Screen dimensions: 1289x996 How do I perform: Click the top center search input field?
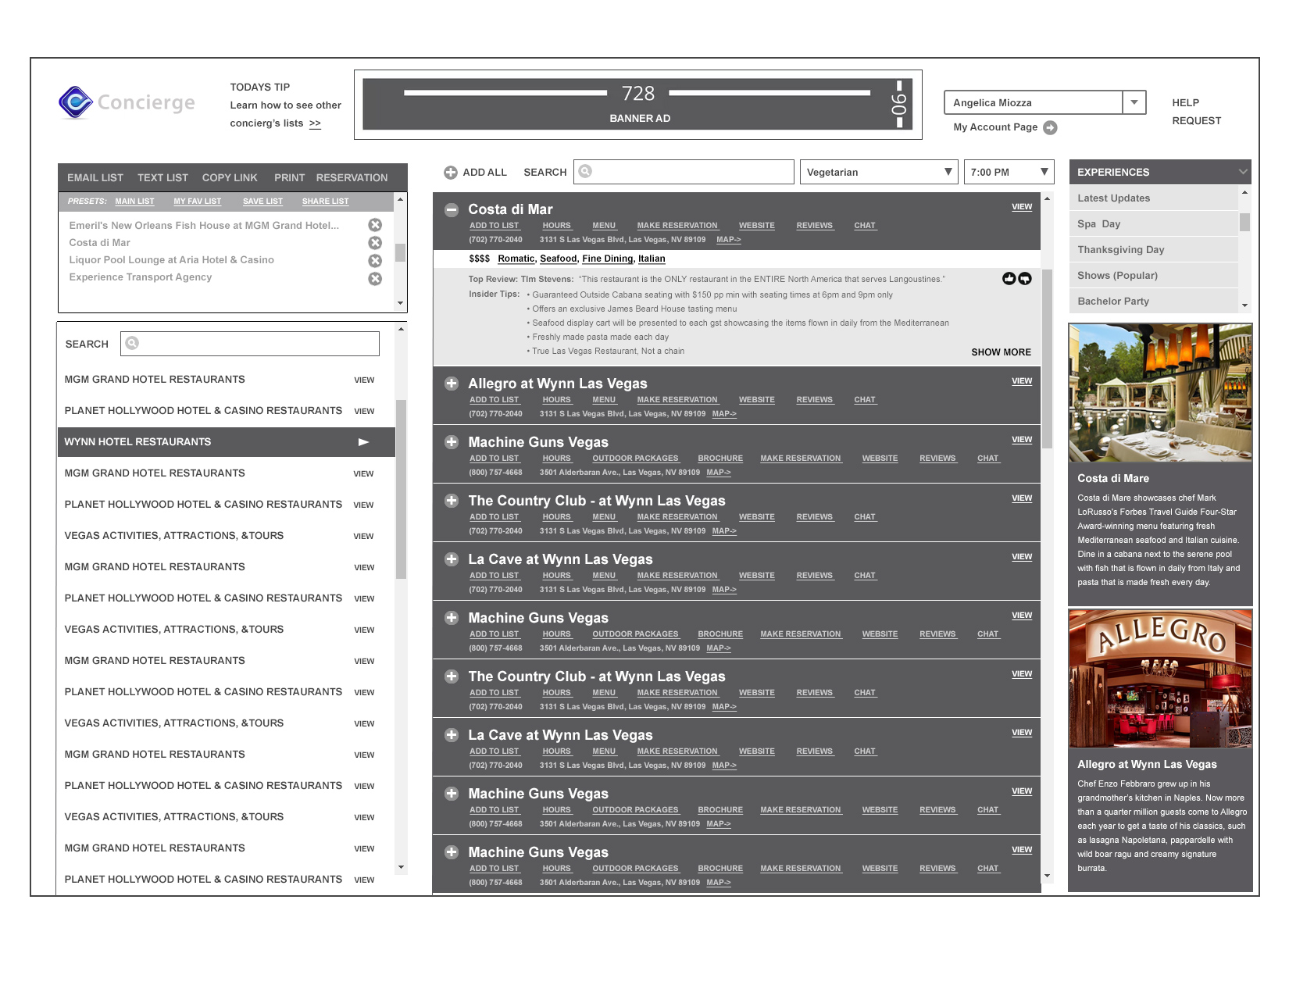(684, 172)
